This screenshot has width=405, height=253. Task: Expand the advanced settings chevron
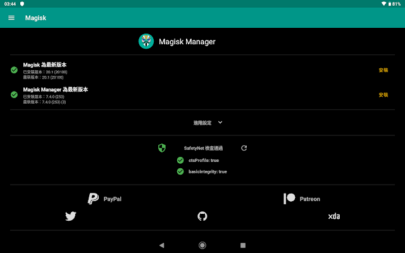click(x=220, y=122)
